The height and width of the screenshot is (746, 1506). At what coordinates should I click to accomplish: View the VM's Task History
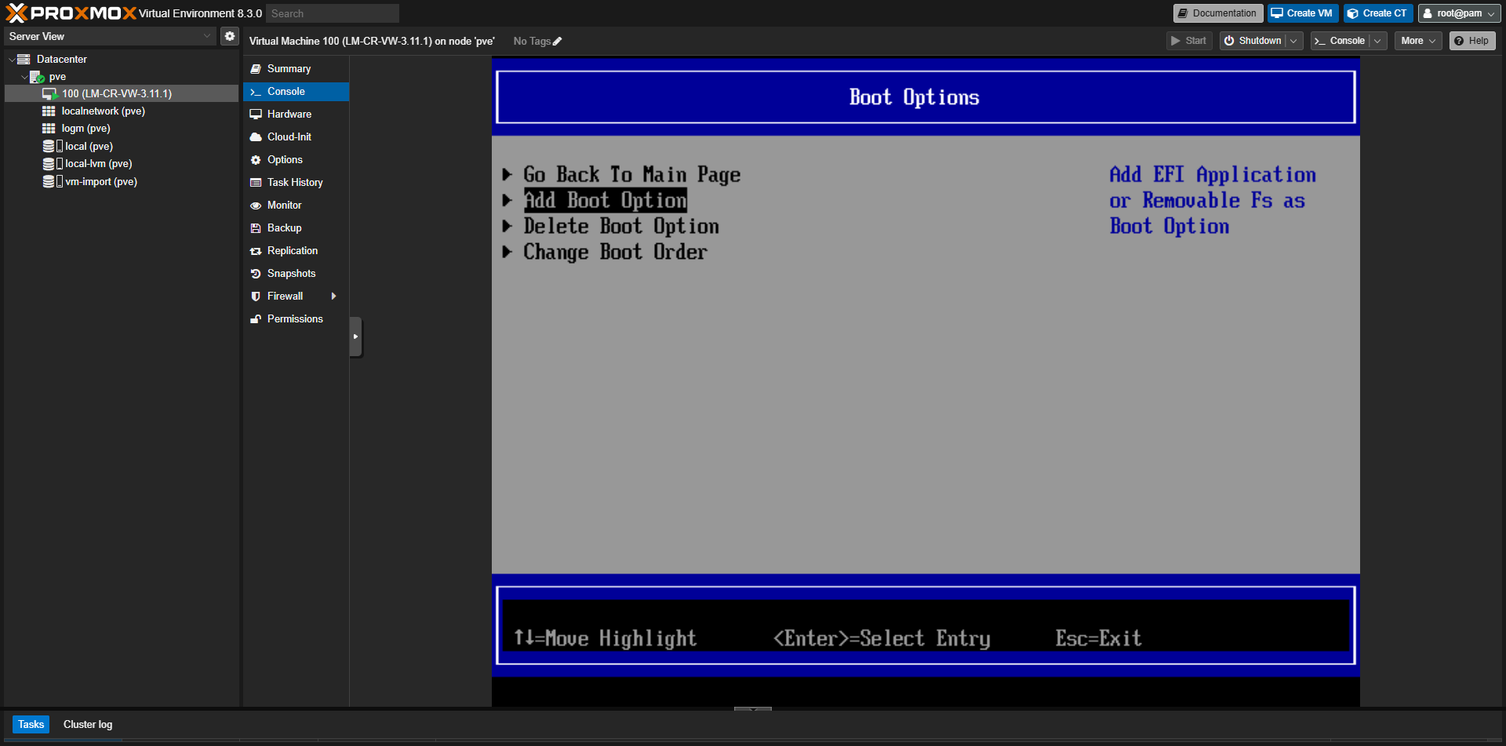[x=295, y=182]
